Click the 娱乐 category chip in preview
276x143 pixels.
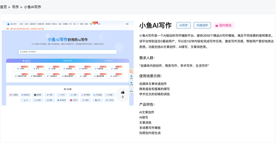point(50,100)
